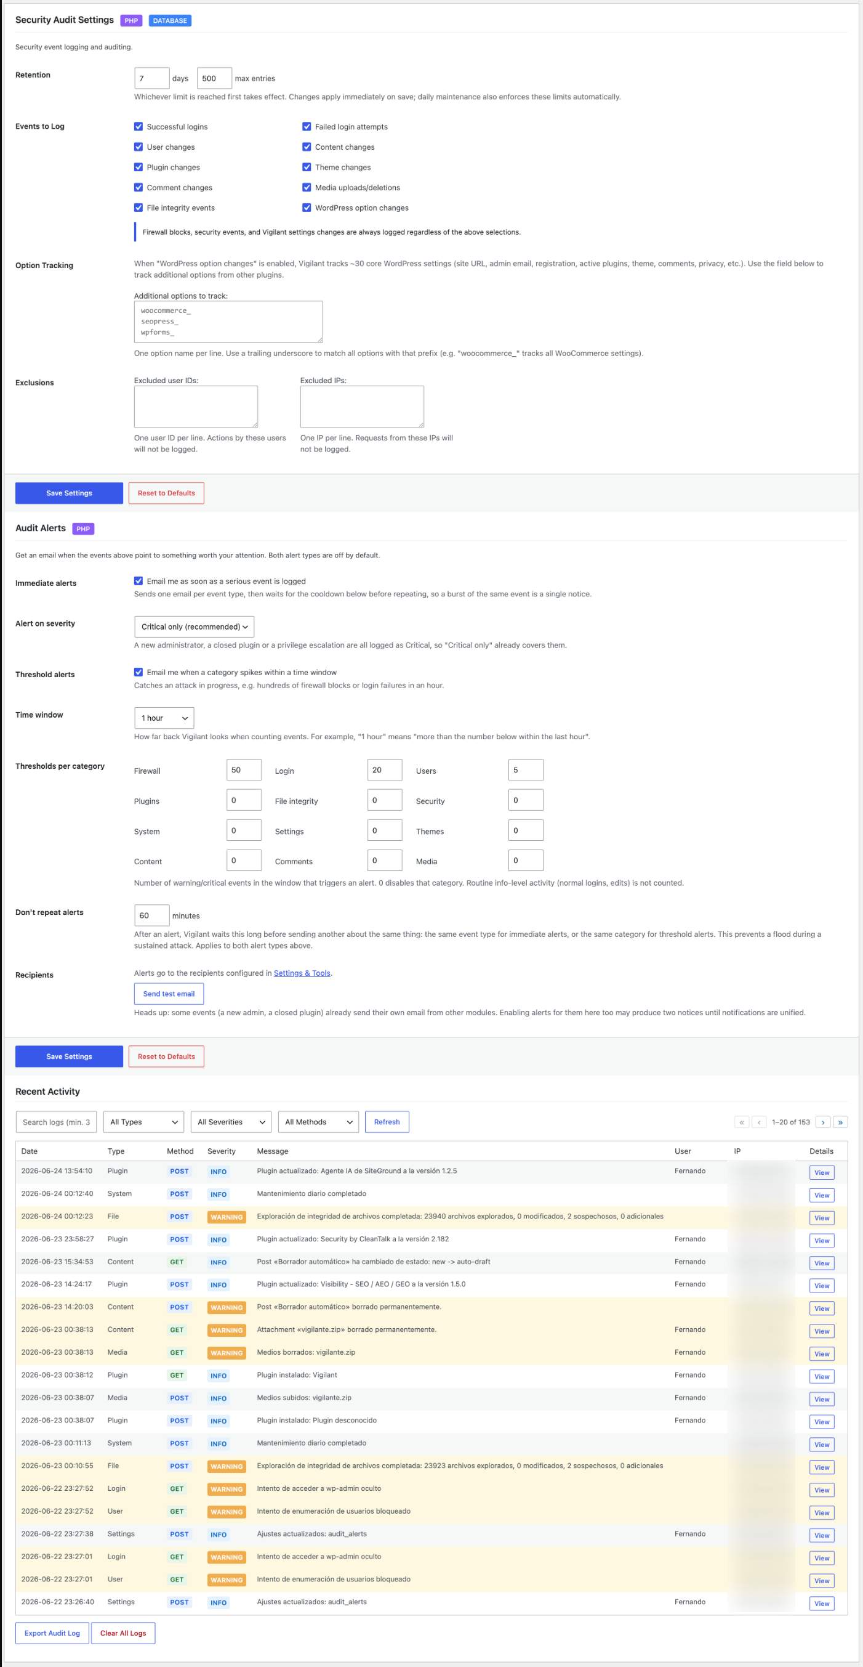Expand the All Methods filter
The width and height of the screenshot is (863, 1667).
318,1122
